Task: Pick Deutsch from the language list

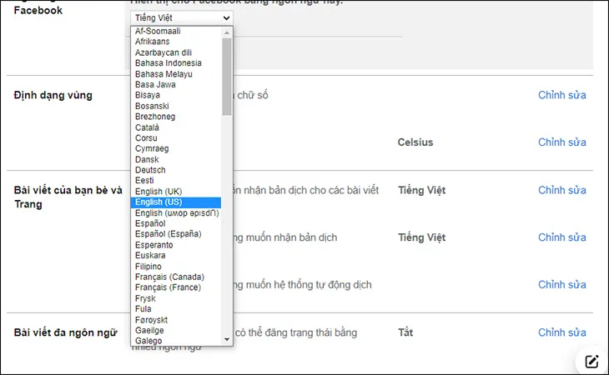Action: 176,170
